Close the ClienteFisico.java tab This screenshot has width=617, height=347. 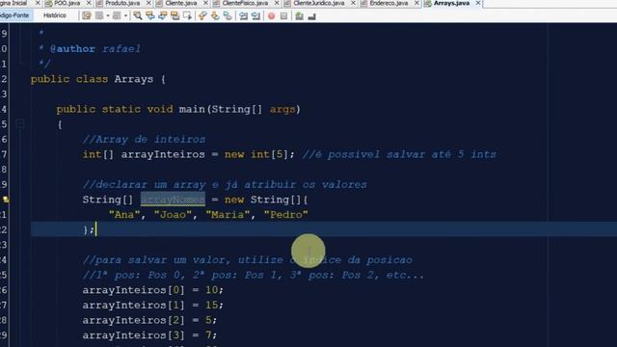(277, 3)
